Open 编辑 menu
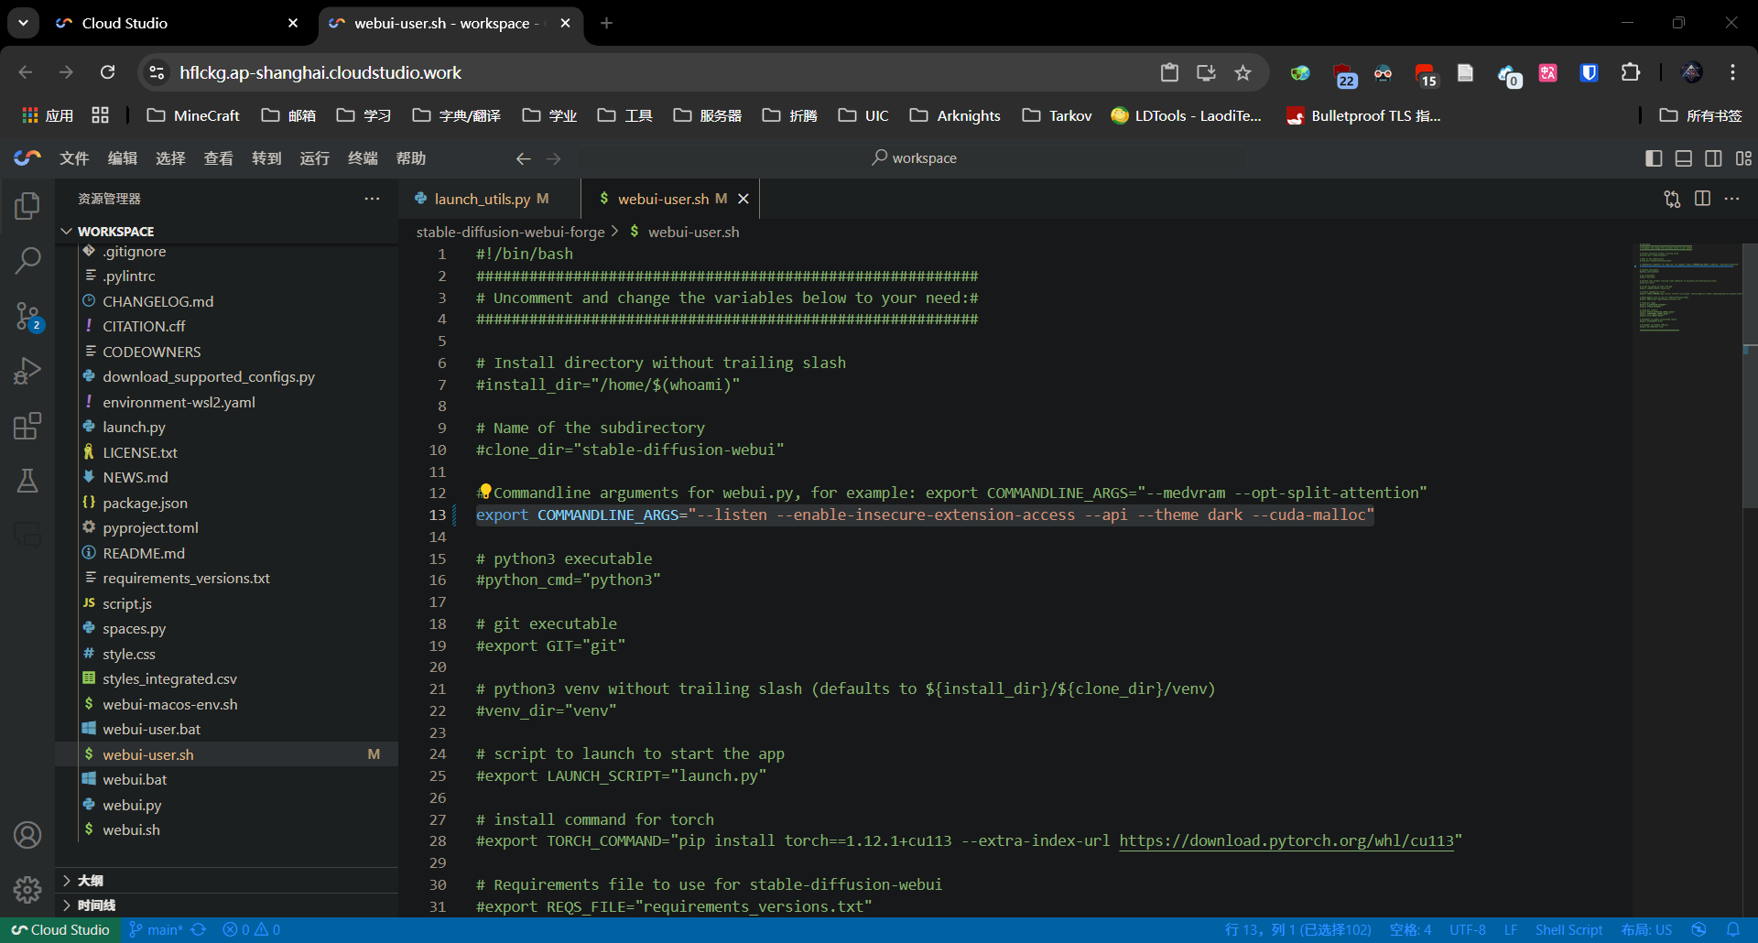Viewport: 1758px width, 943px height. point(122,158)
